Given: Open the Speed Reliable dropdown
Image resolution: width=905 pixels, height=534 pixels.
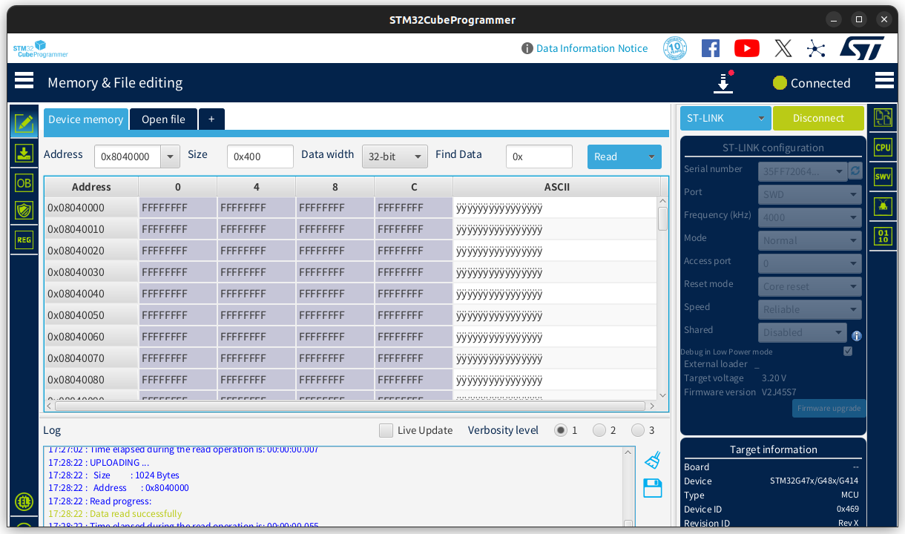Looking at the screenshot, I should 810,309.
